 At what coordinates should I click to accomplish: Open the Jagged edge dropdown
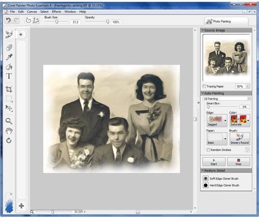pyautogui.click(x=217, y=121)
